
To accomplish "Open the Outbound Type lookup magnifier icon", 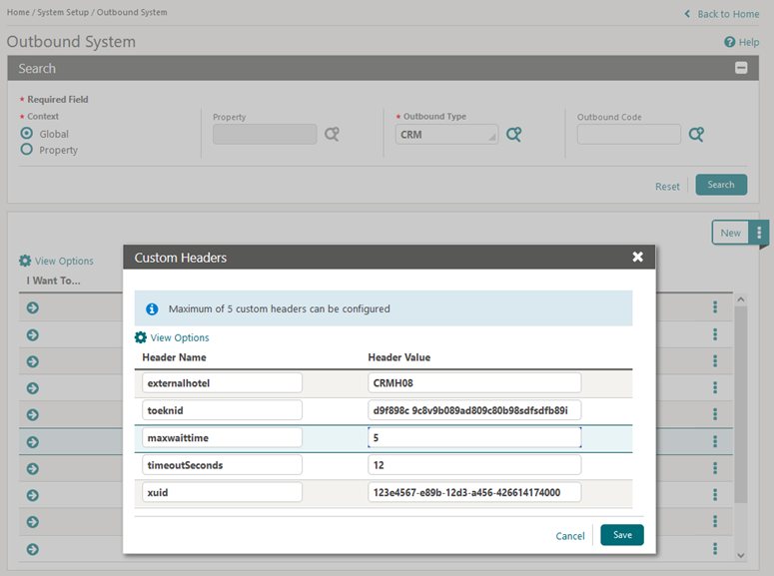I will 513,134.
